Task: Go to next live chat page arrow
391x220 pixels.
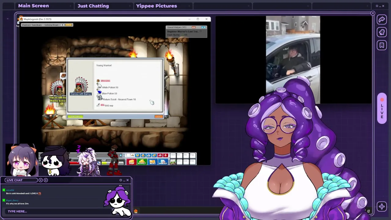Action: click(x=46, y=180)
